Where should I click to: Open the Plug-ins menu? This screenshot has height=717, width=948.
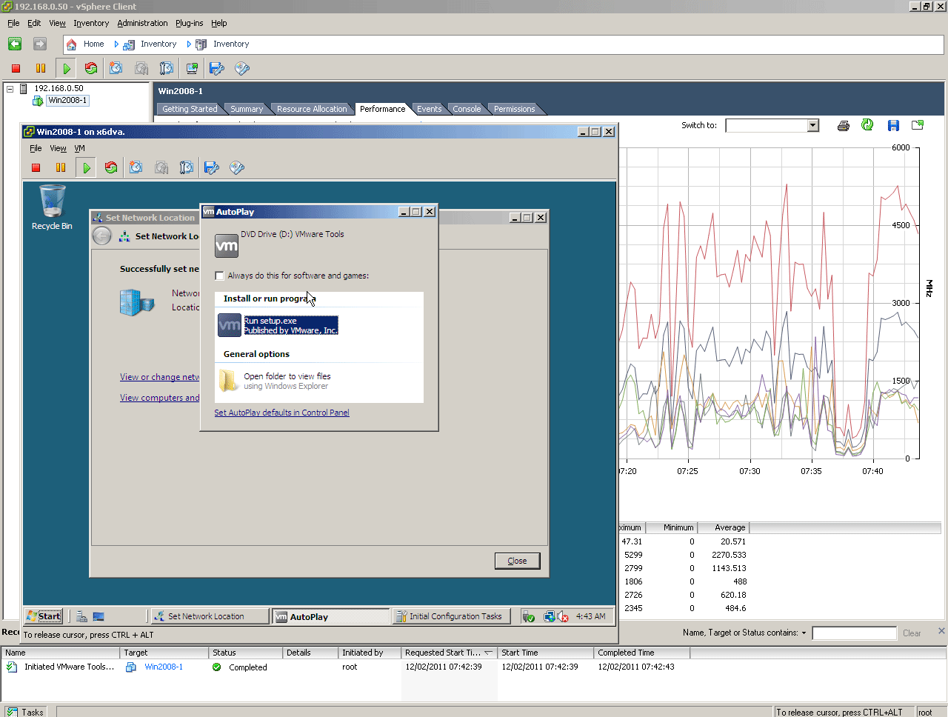pyautogui.click(x=189, y=23)
